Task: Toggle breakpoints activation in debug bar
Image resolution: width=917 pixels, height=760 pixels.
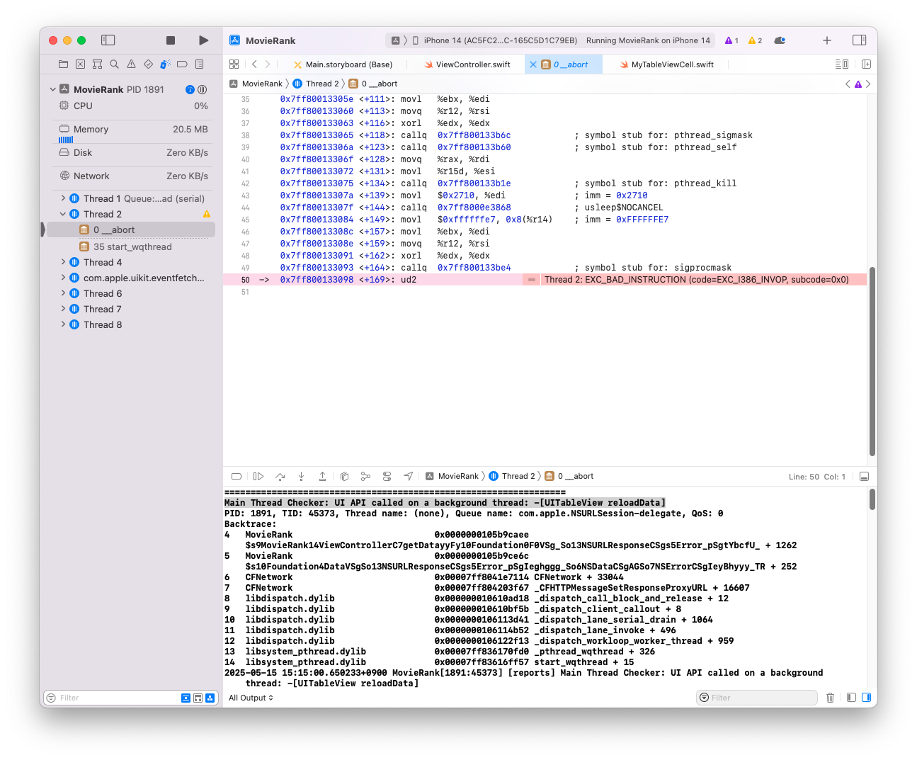Action: pyautogui.click(x=237, y=477)
